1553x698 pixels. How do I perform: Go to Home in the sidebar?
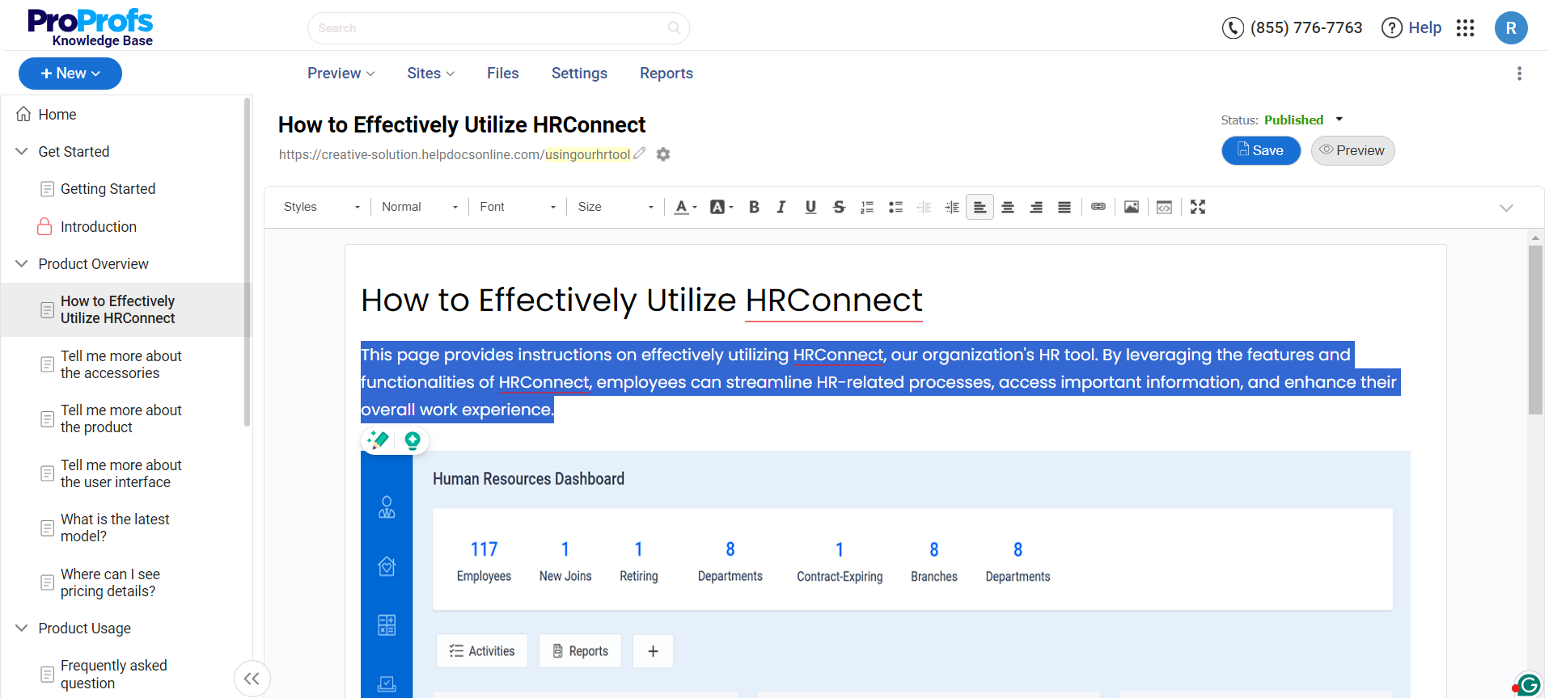click(57, 115)
